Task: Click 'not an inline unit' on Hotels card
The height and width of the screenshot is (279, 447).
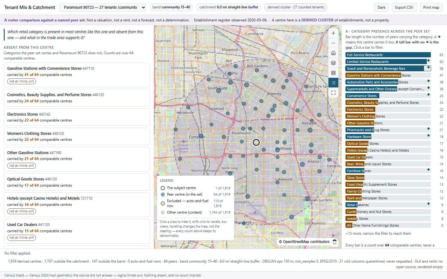Action: click(x=21, y=211)
